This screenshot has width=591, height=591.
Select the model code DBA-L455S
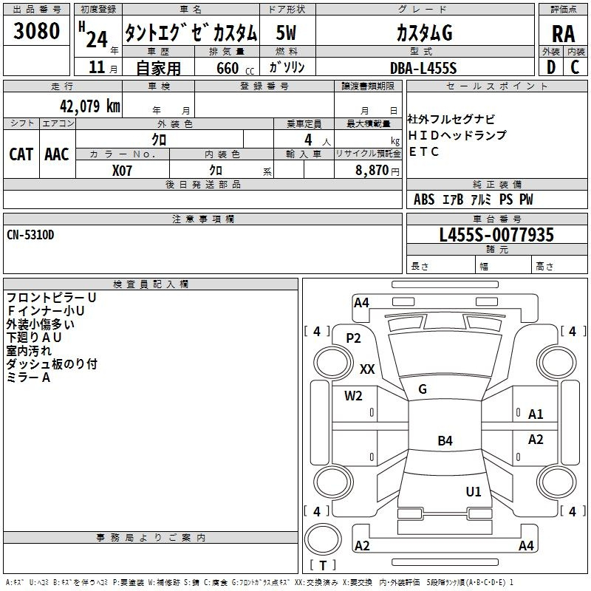[423, 68]
